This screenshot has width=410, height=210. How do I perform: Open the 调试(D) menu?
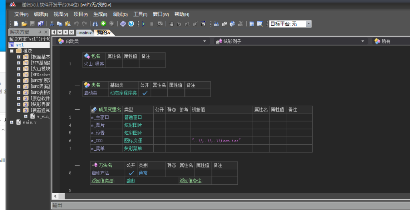[120, 14]
